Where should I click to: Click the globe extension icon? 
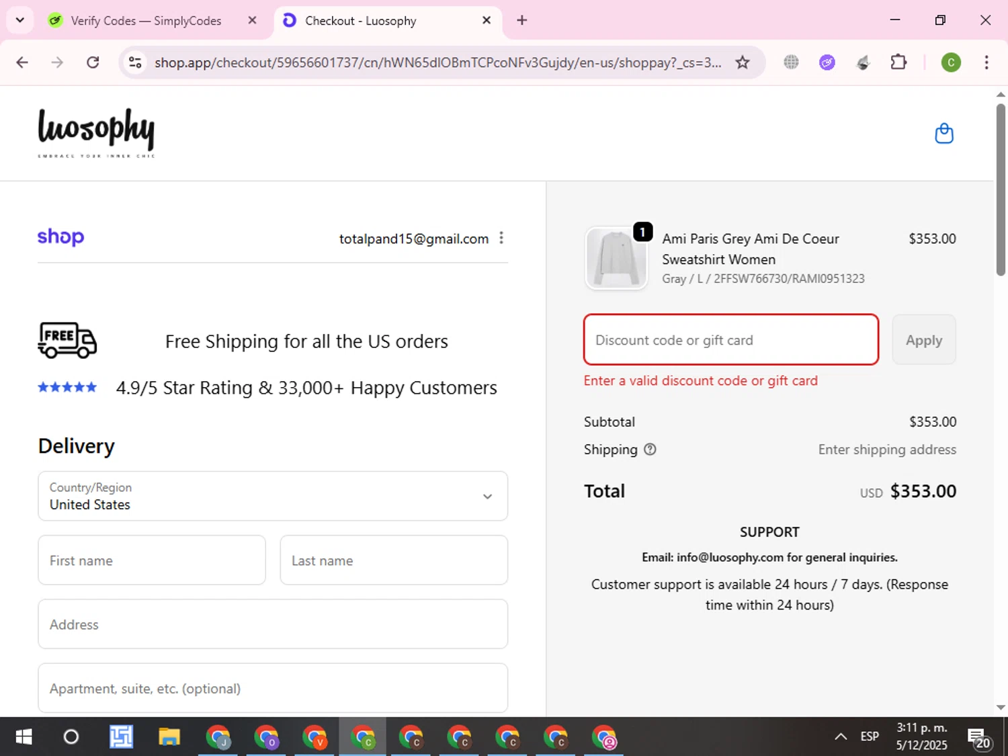click(x=791, y=62)
